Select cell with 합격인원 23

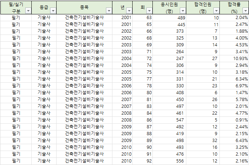(203, 86)
